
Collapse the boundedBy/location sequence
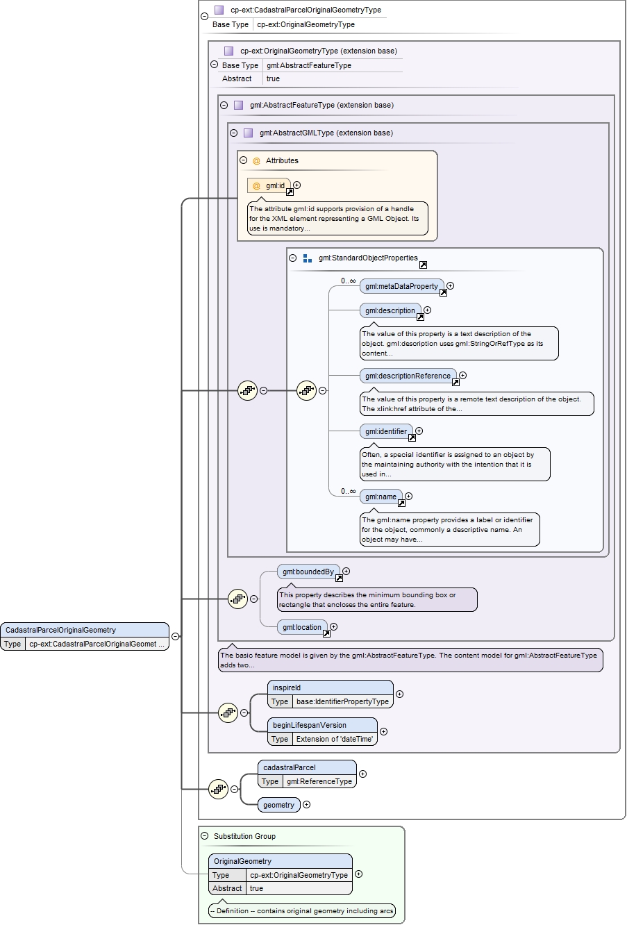[x=253, y=599]
